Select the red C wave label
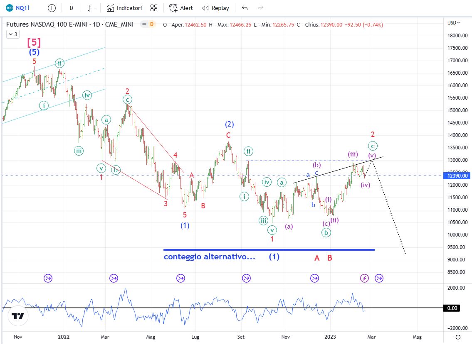The height and width of the screenshot is (344, 472). coord(228,136)
